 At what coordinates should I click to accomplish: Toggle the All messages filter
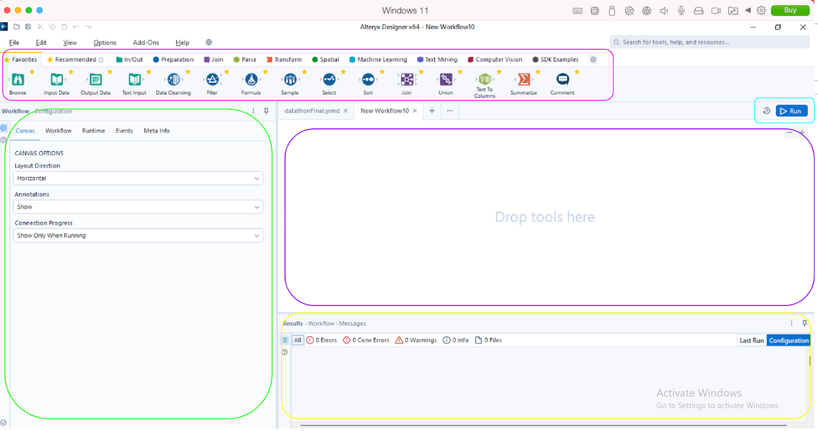[x=298, y=340]
